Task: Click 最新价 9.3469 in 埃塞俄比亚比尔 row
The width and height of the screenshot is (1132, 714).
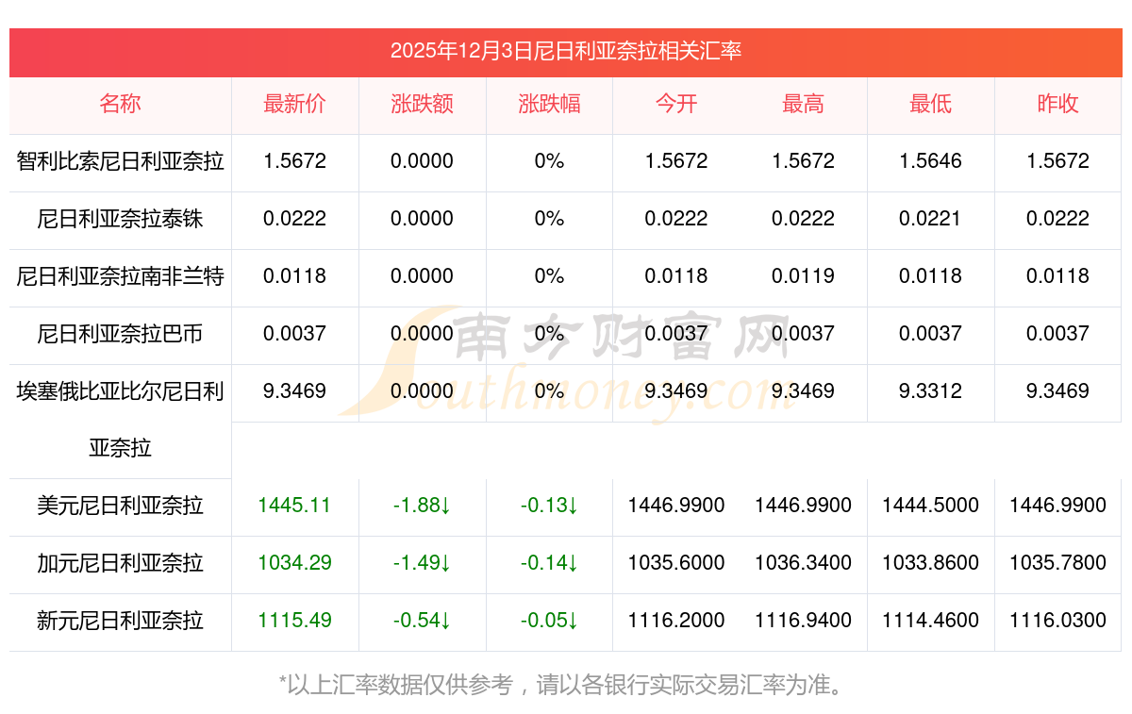Action: point(294,391)
